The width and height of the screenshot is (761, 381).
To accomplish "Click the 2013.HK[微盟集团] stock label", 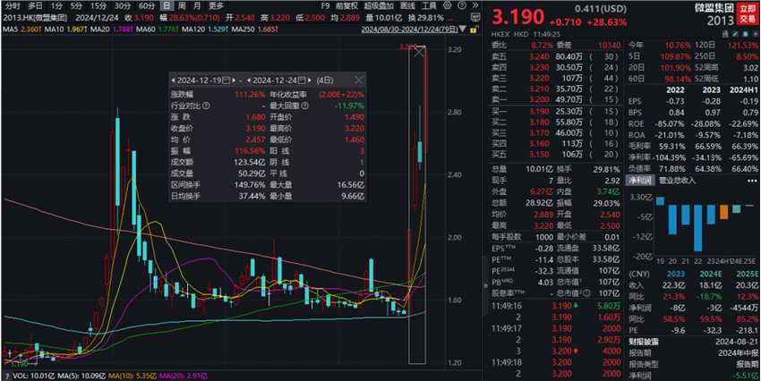I will (35, 18).
